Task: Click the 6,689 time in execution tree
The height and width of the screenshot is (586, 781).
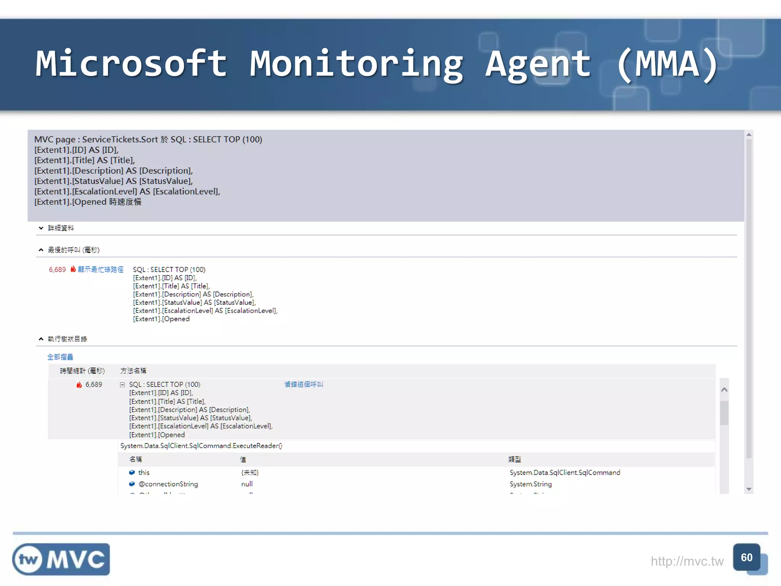Action: [94, 385]
